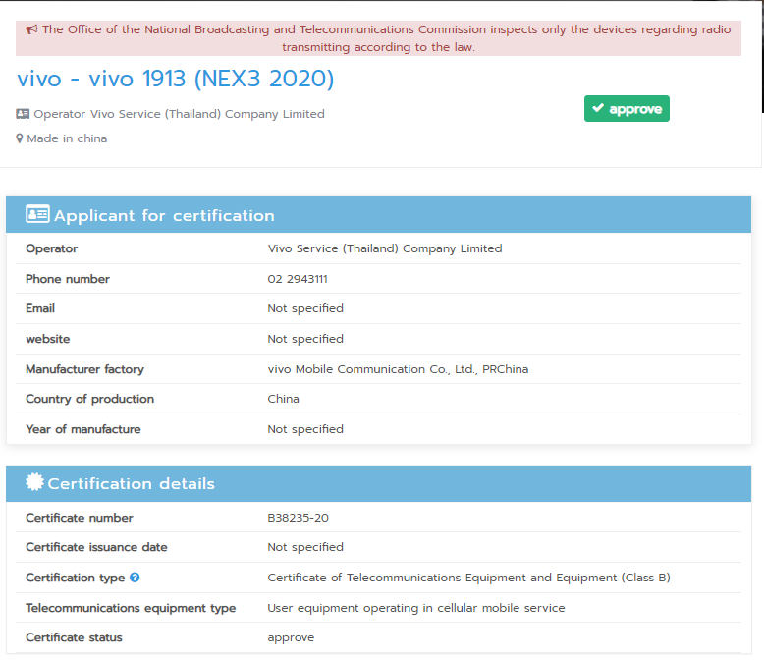This screenshot has width=764, height=662.
Task: Click the badge icon in Certification details header
Action: point(34,482)
